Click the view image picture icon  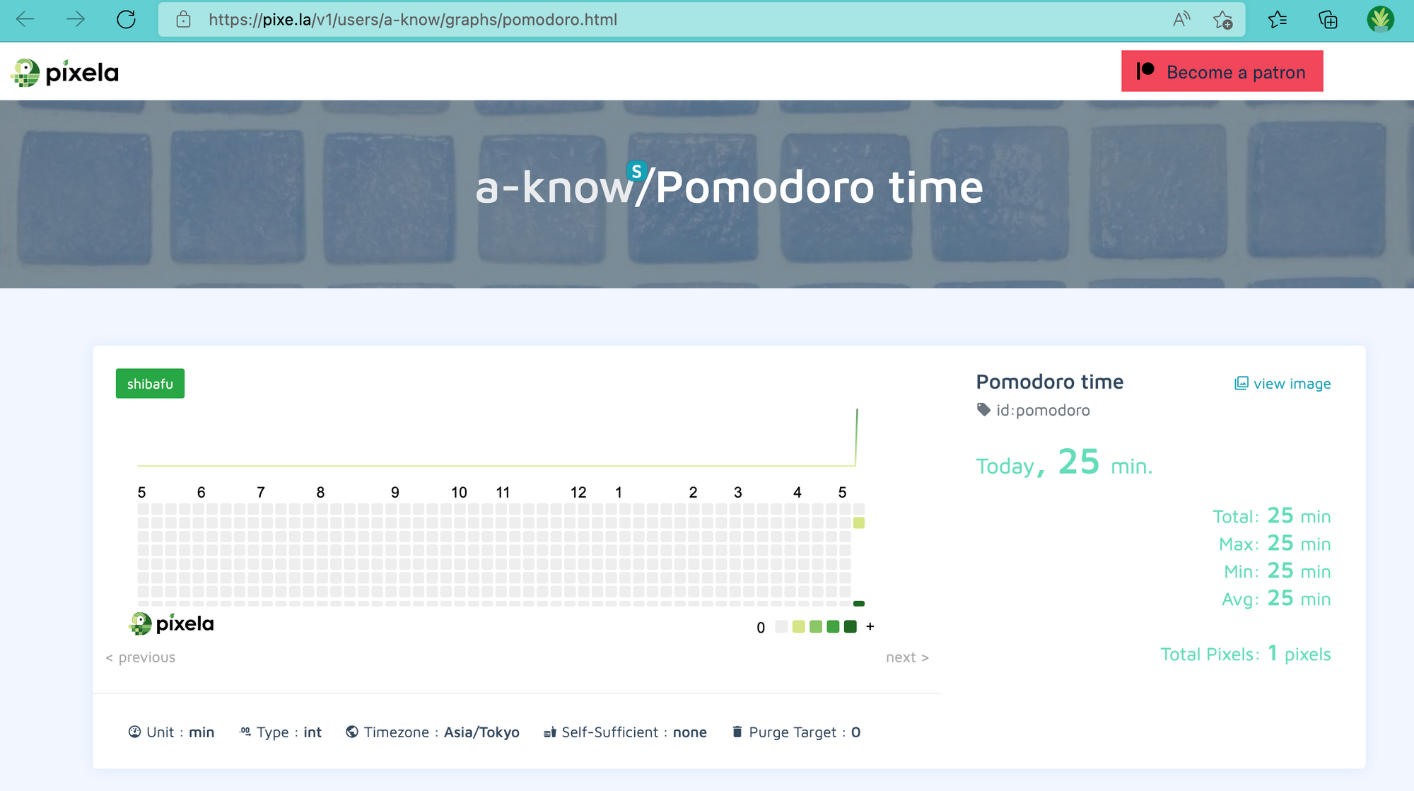1241,383
